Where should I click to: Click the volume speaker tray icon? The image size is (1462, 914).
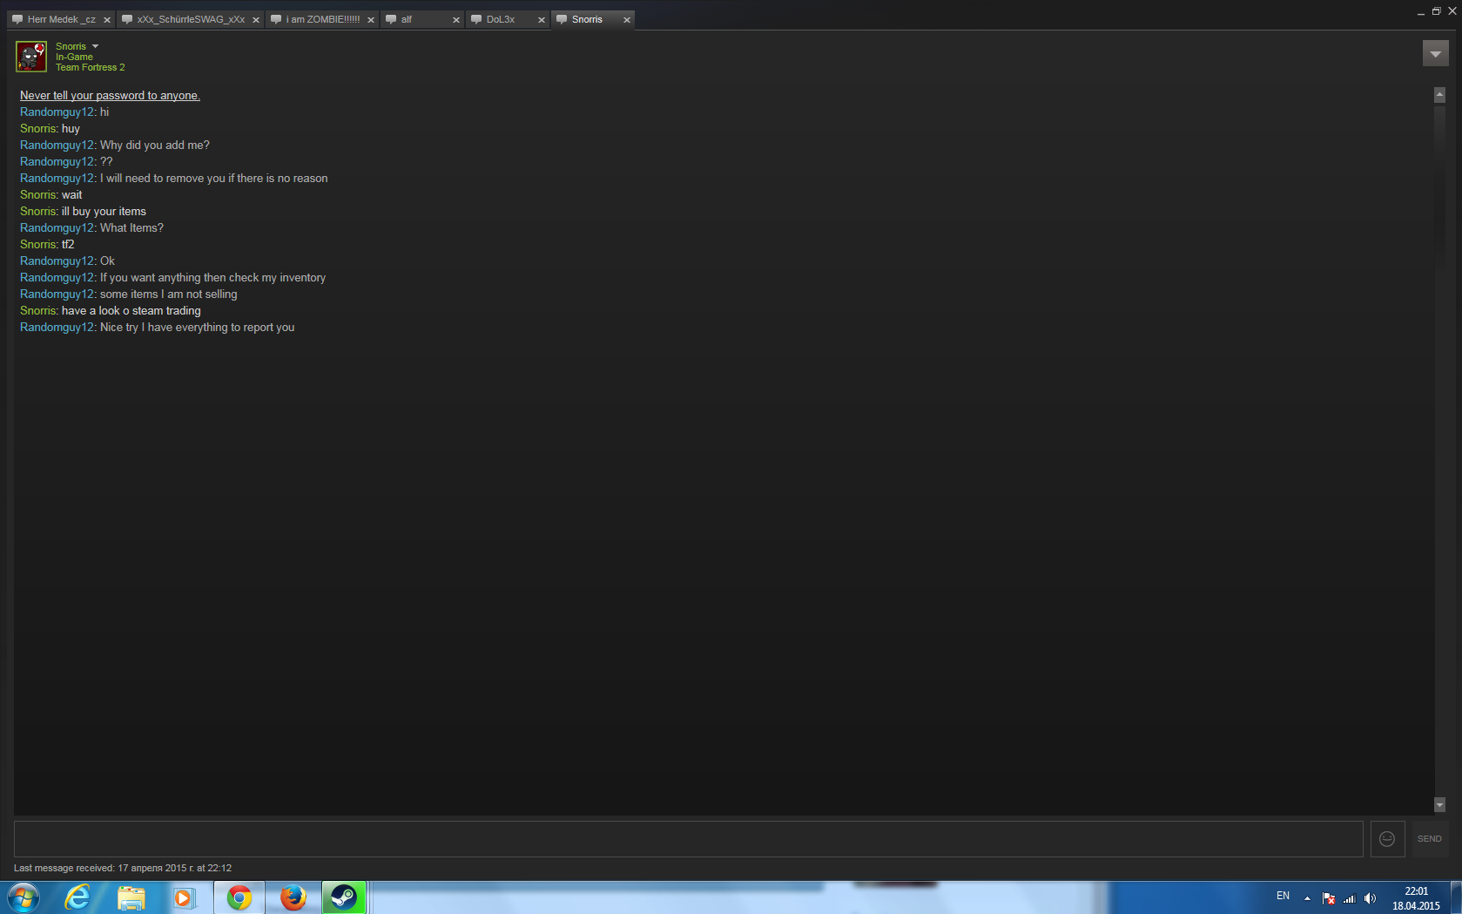[1370, 898]
